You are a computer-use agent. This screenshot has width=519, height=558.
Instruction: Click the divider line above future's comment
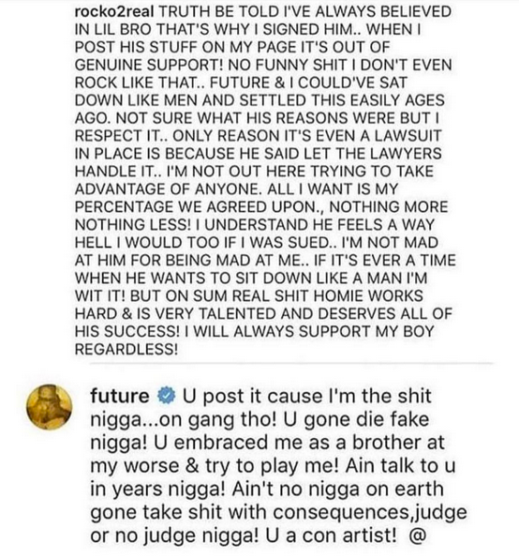tap(291, 364)
